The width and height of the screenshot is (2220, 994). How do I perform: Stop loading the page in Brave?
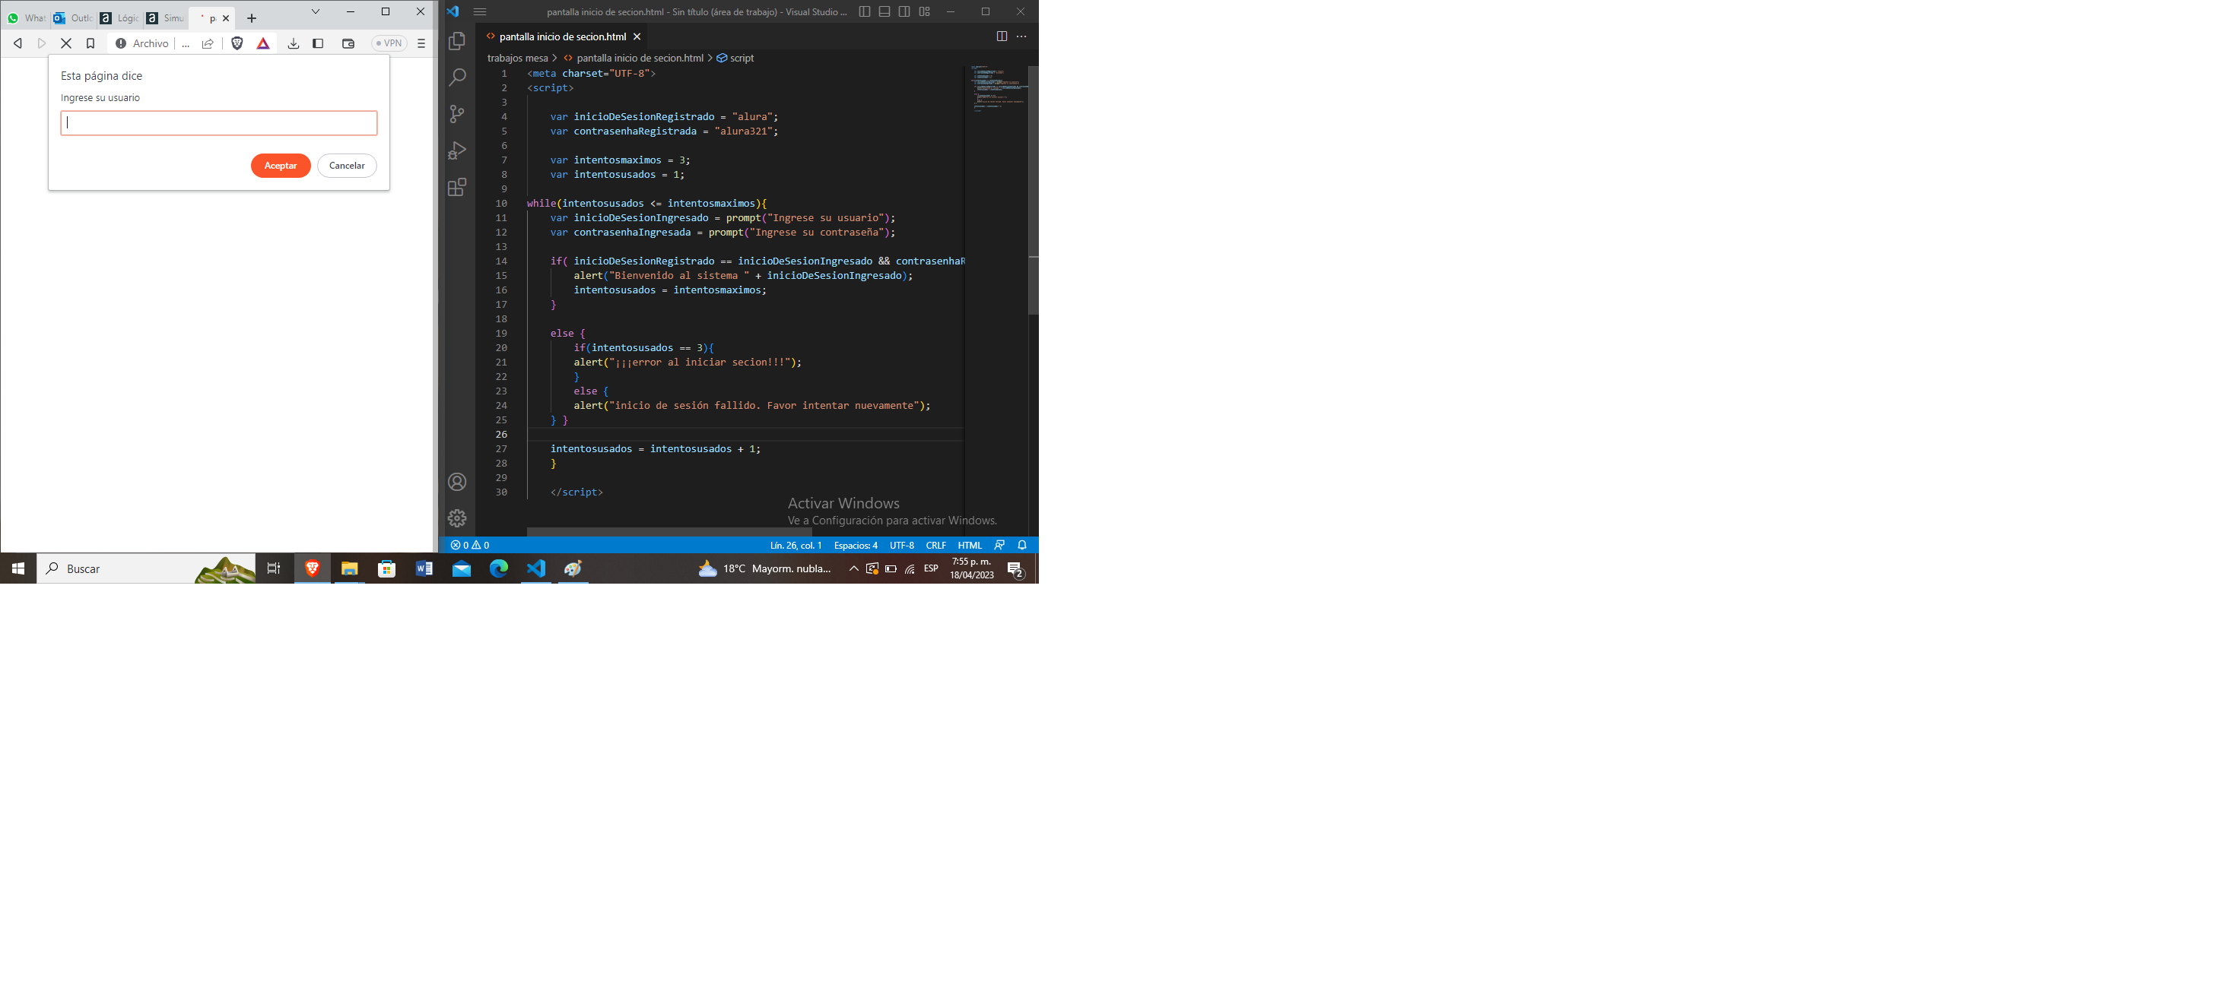point(65,43)
